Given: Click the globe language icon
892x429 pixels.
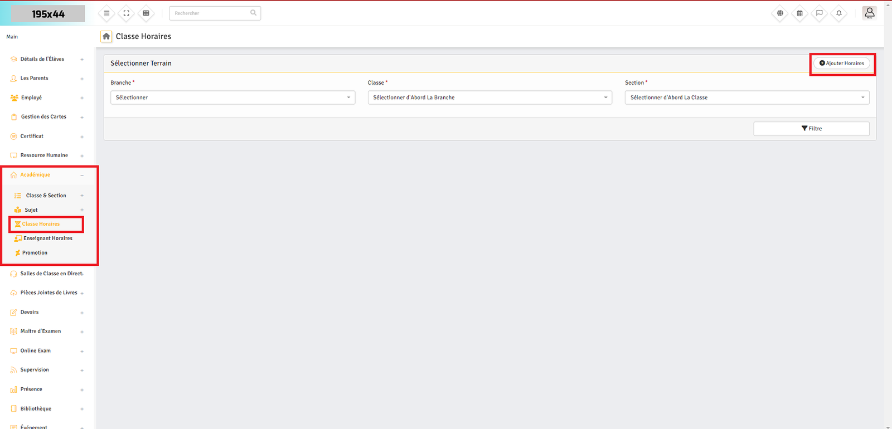Looking at the screenshot, I should pos(780,13).
